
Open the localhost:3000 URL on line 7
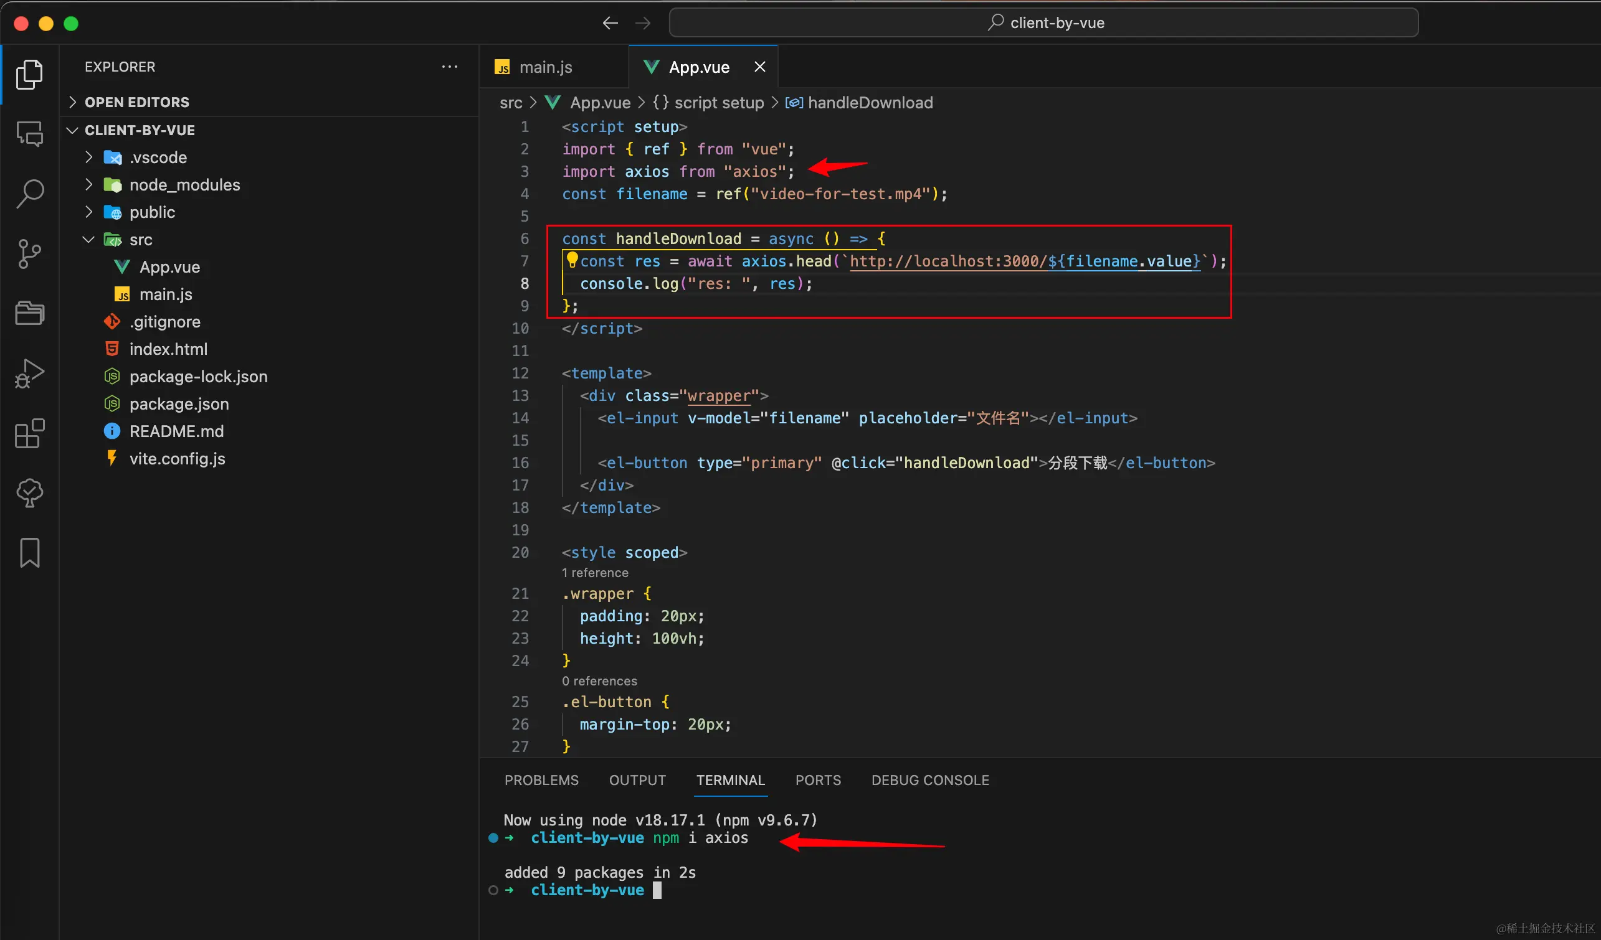(x=1025, y=261)
